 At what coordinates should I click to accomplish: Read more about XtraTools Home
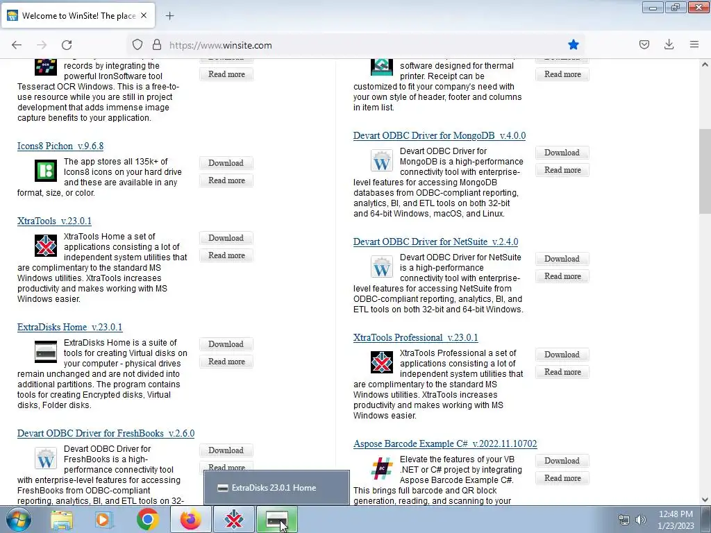tap(226, 255)
